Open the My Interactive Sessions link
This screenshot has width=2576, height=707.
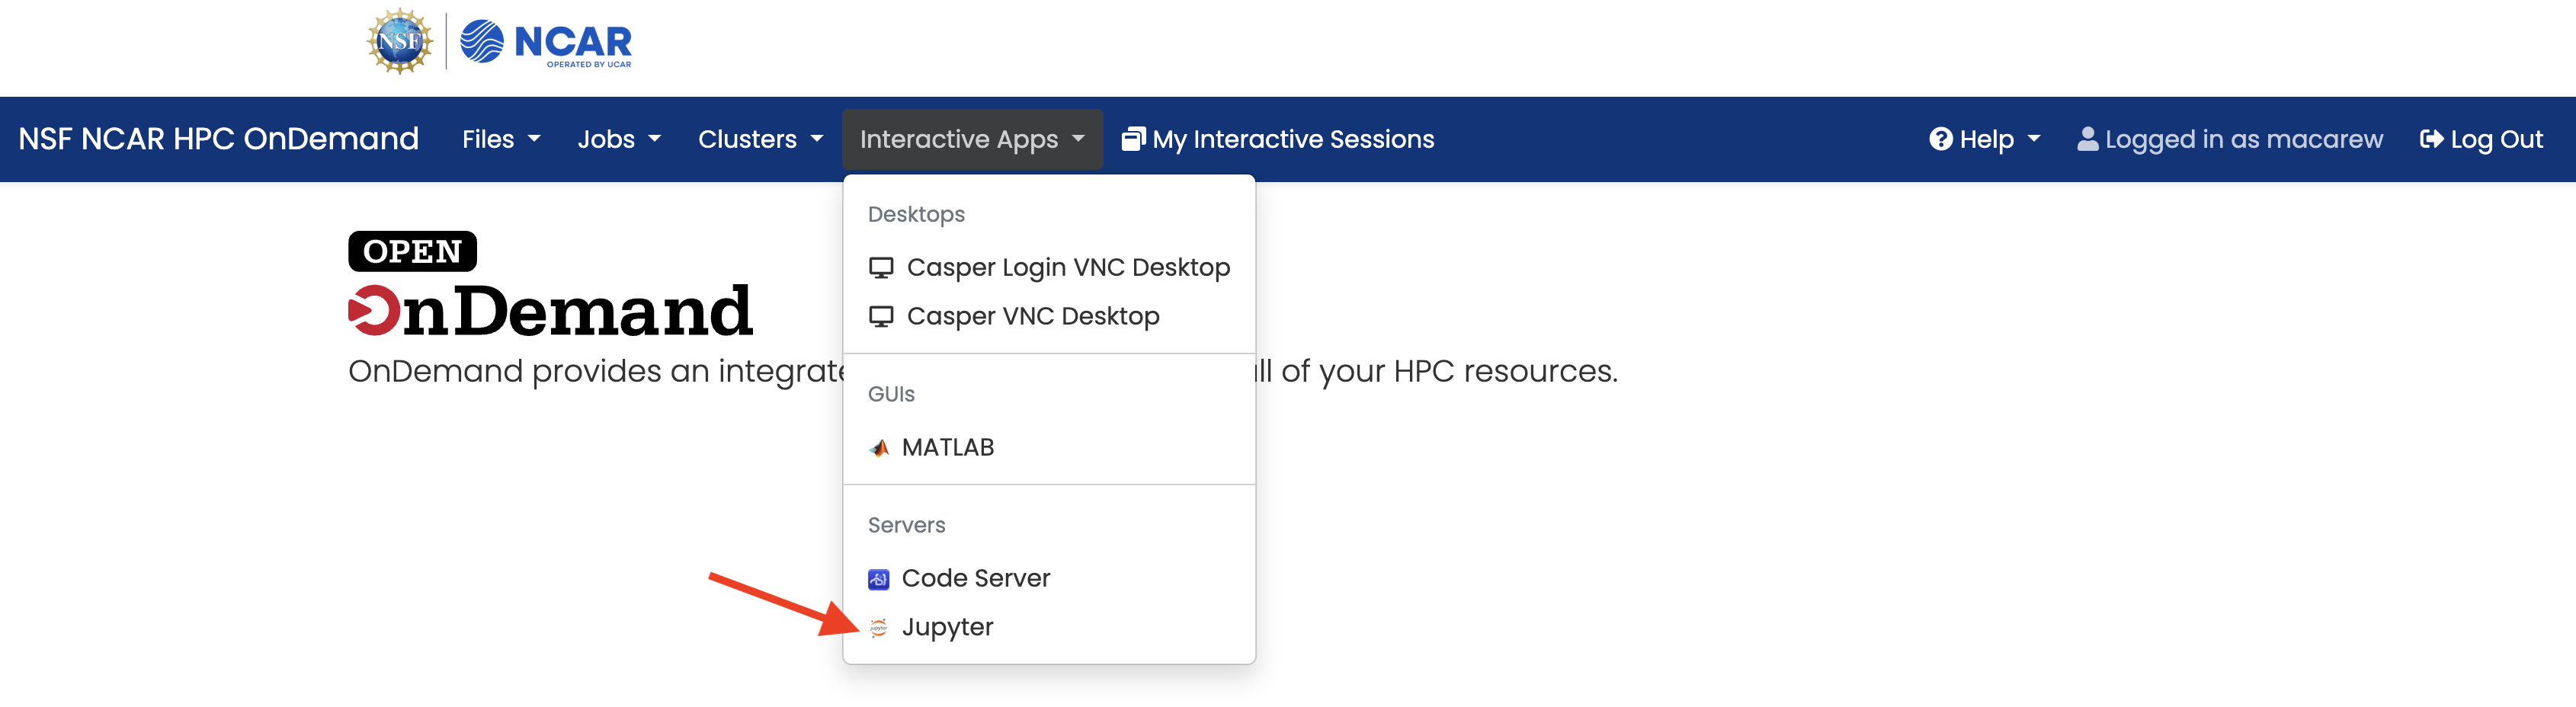click(x=1278, y=139)
